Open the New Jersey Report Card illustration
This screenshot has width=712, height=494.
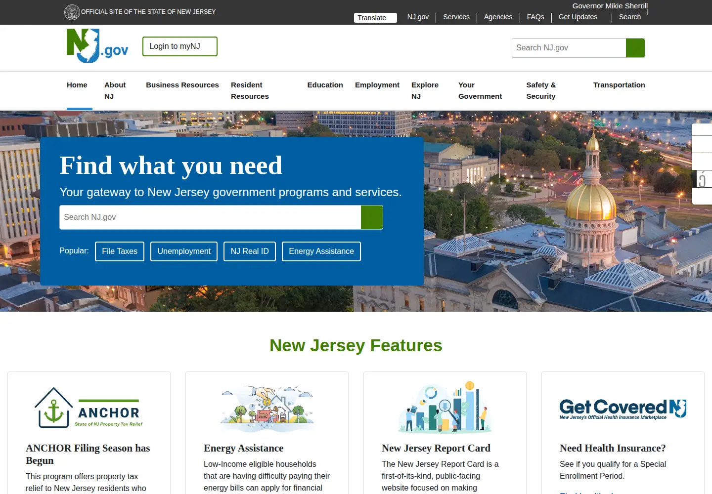445,407
